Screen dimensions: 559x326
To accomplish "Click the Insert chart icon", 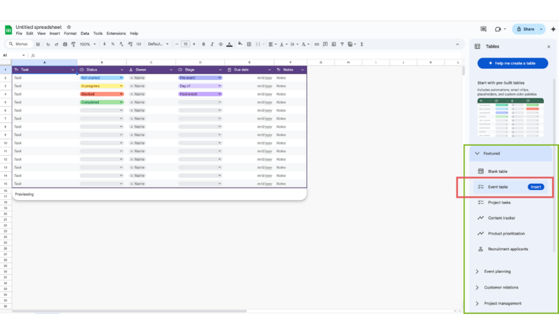I will (x=333, y=44).
